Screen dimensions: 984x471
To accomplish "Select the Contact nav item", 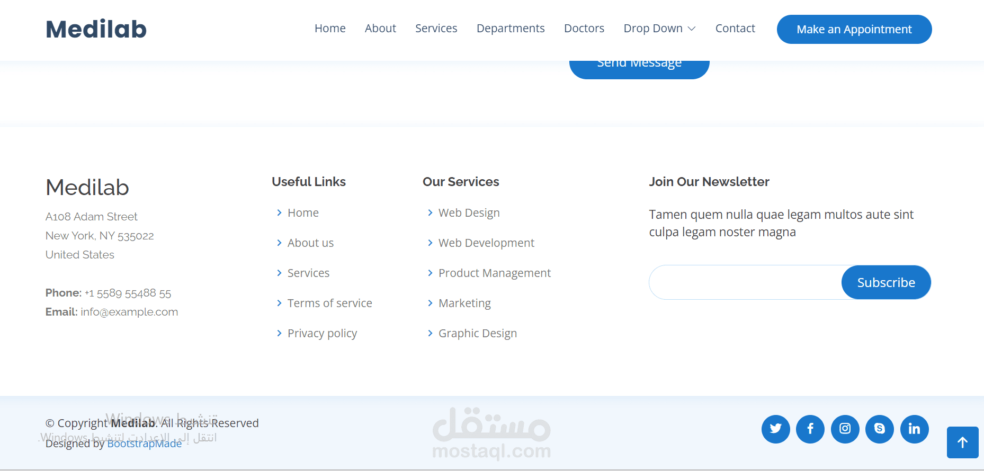I will (735, 29).
